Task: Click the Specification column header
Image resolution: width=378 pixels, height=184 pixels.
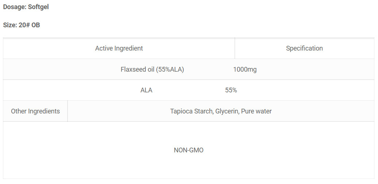Action: tap(304, 48)
